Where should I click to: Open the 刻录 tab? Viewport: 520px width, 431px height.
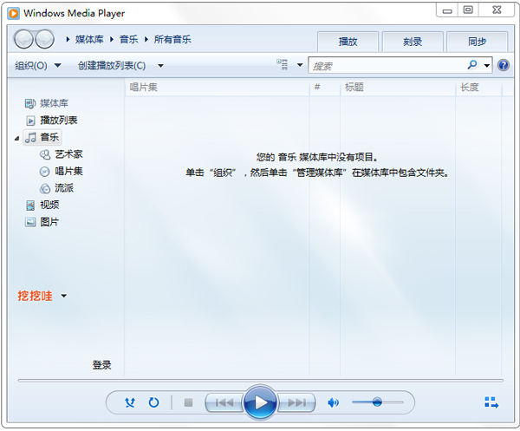413,42
